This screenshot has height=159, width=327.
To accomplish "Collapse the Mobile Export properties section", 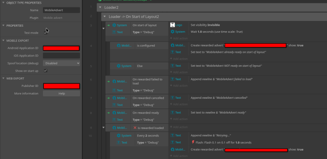I will pos(3,41).
